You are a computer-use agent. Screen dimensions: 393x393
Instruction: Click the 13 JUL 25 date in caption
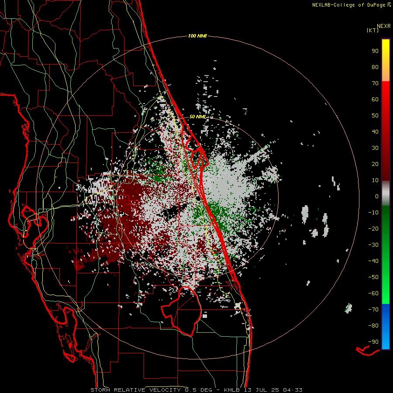click(x=262, y=390)
